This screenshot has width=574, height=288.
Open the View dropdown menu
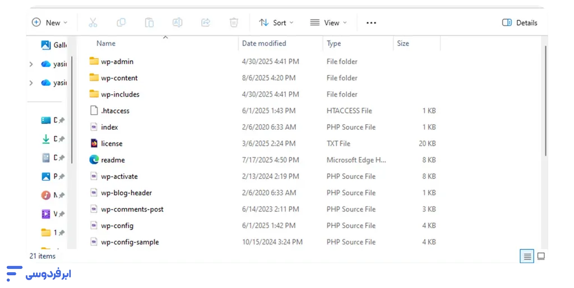point(328,22)
